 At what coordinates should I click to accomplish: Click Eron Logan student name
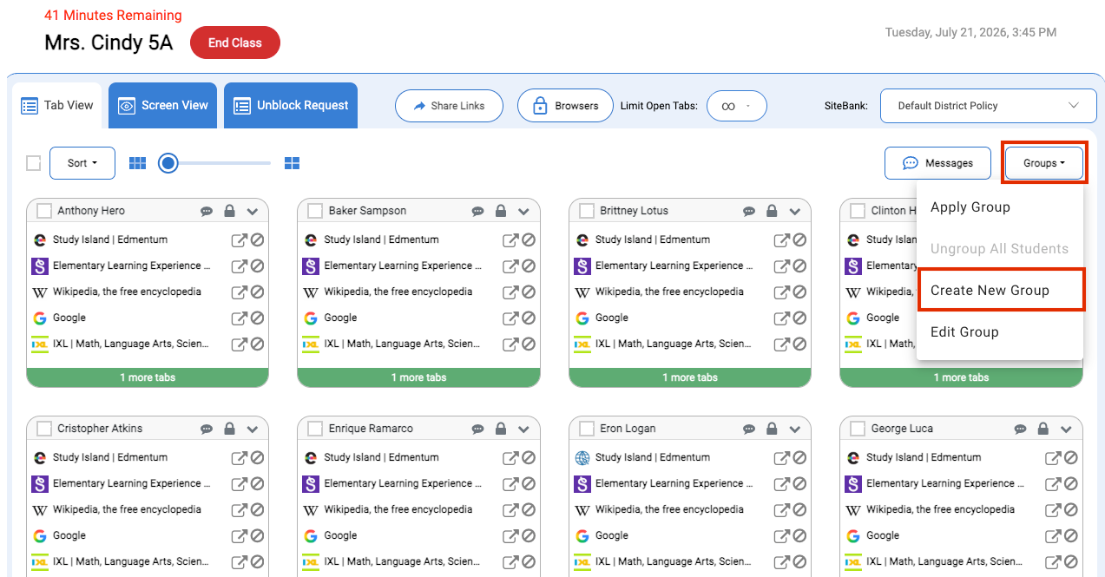pyautogui.click(x=628, y=429)
